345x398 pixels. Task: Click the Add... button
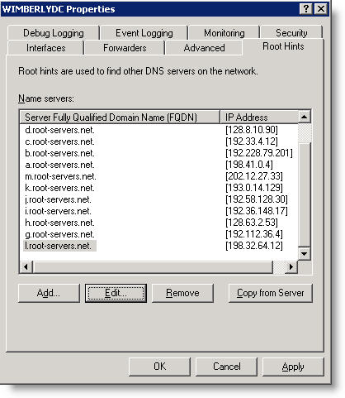coord(49,293)
